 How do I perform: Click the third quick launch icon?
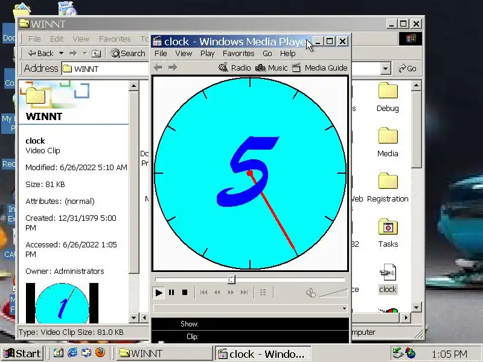[86, 353]
